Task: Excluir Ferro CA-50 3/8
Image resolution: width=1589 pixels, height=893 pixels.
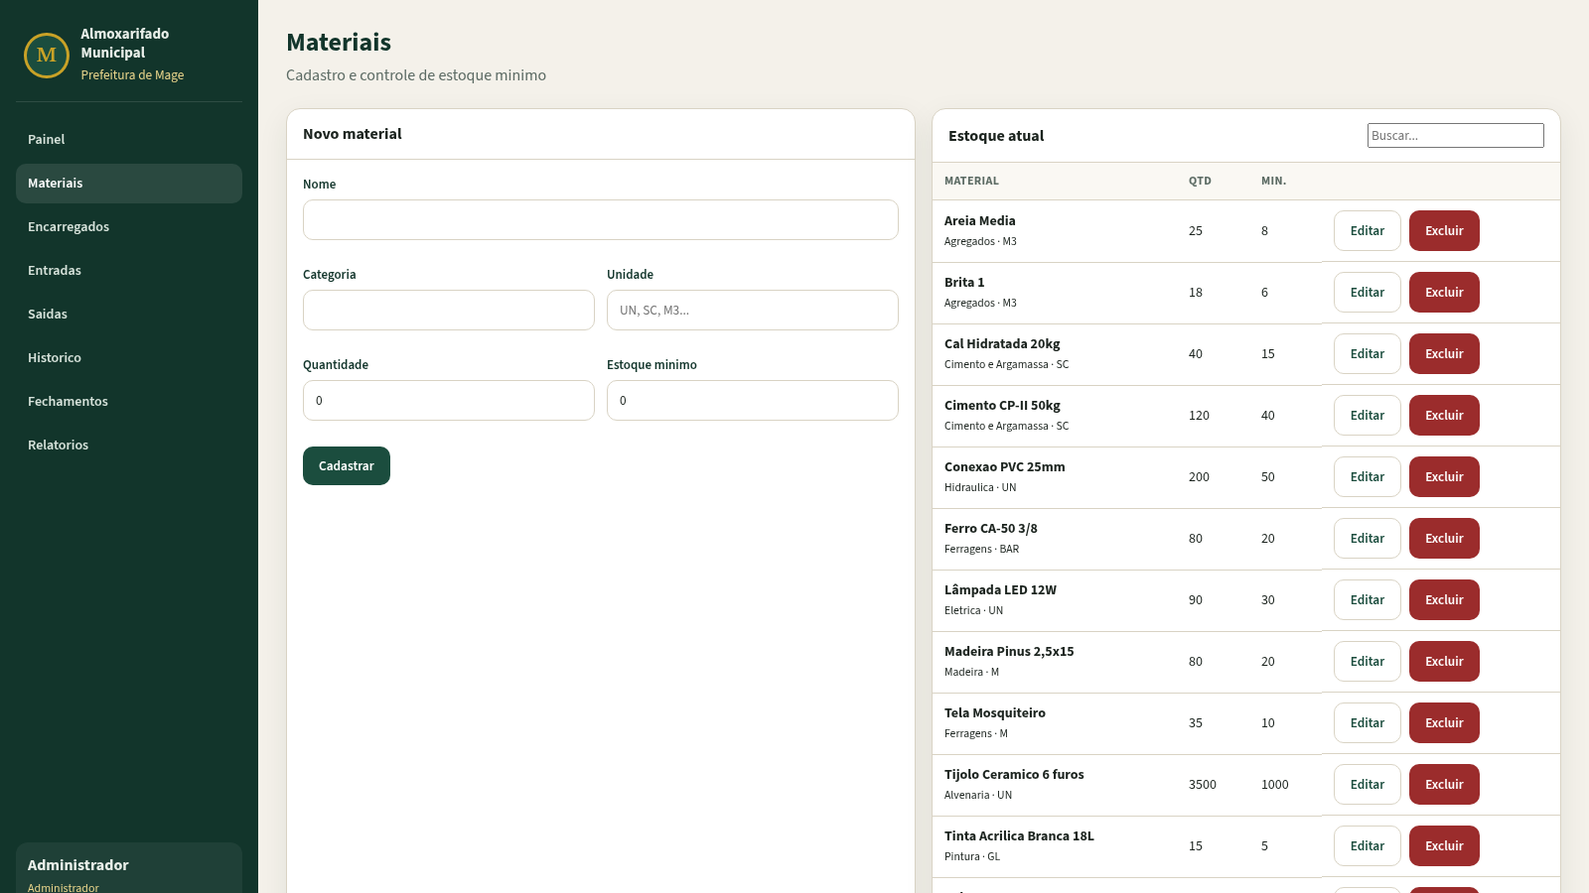Action: coord(1444,539)
